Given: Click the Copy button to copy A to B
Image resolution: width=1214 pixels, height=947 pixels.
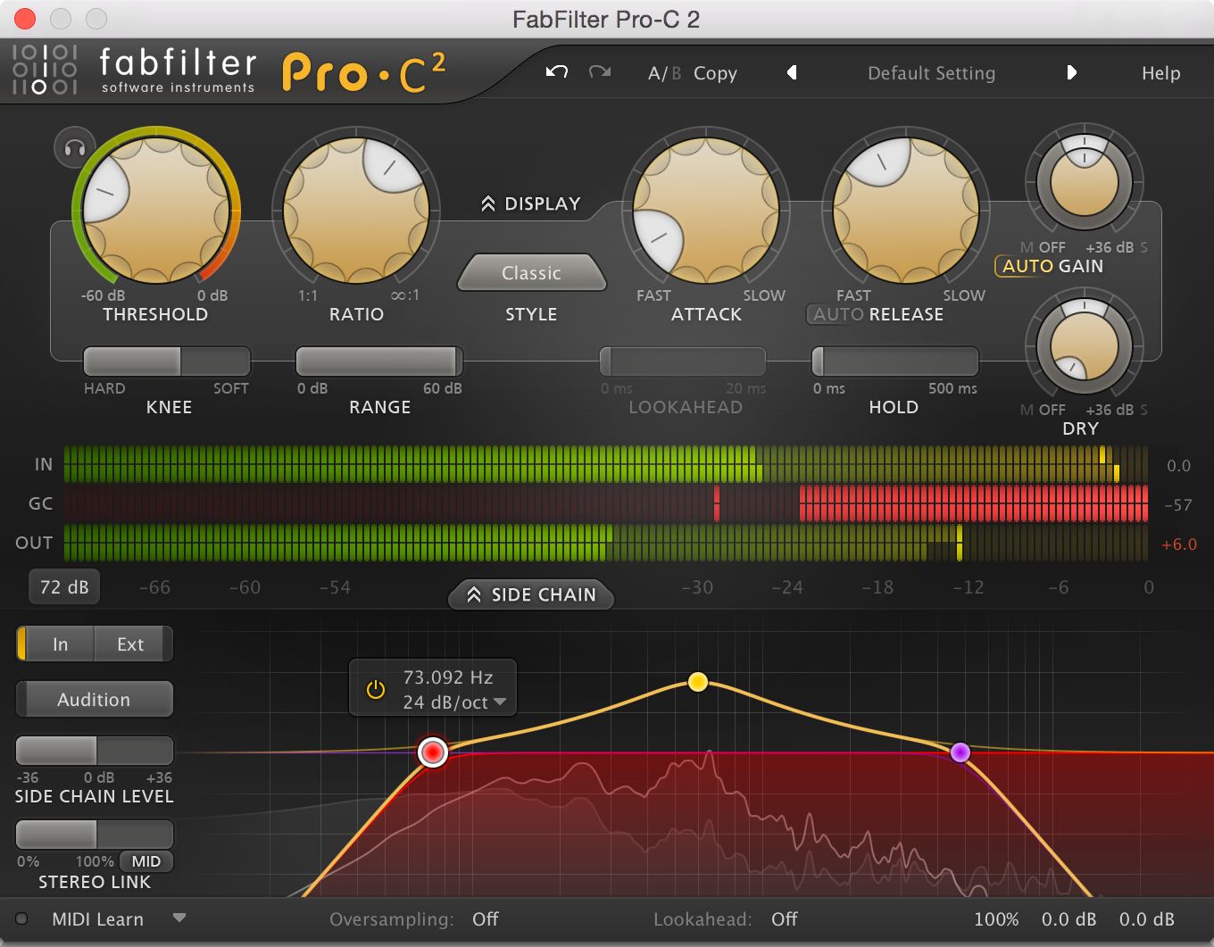Looking at the screenshot, I should click(x=714, y=73).
